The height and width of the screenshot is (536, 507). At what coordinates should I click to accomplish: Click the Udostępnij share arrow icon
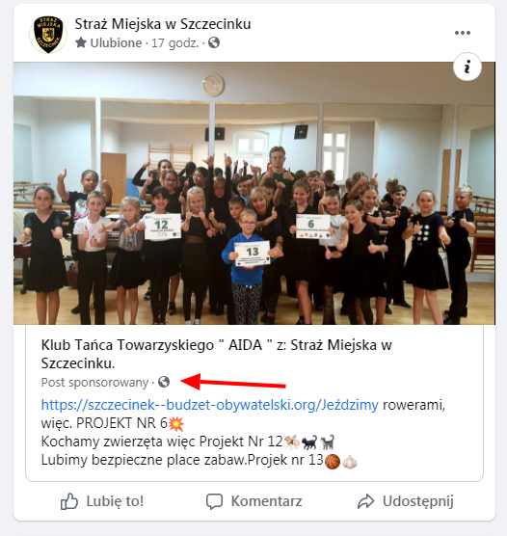366,501
